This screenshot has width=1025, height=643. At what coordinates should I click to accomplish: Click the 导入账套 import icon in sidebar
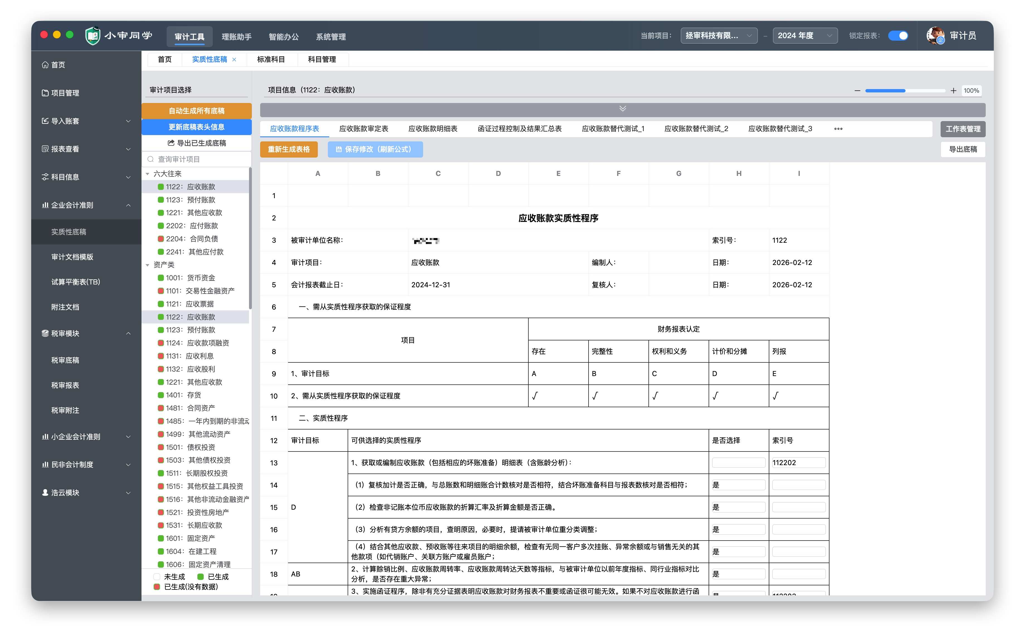[45, 121]
